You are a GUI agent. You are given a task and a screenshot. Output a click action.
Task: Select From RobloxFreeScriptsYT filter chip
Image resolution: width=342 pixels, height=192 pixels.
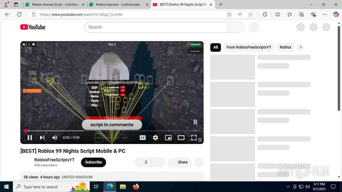(x=249, y=47)
